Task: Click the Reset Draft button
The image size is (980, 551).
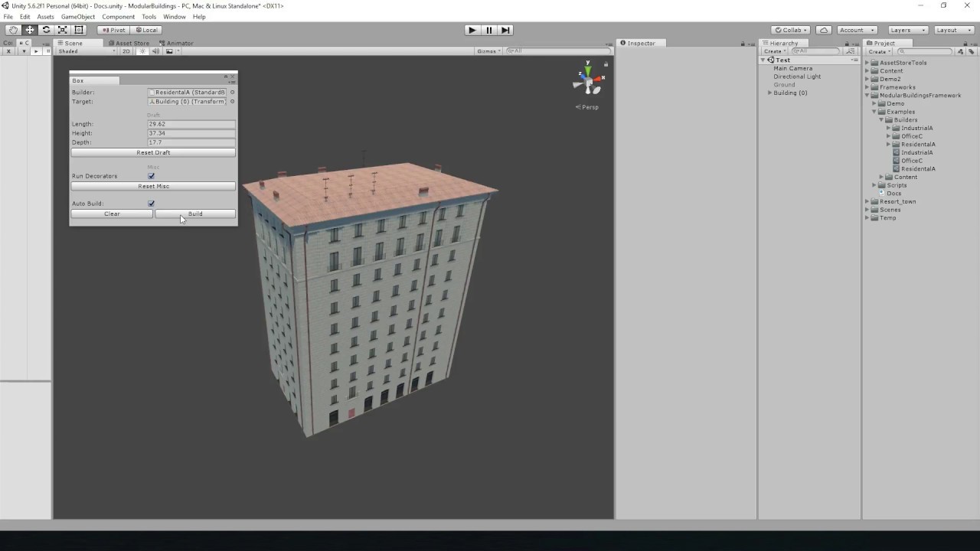Action: click(x=153, y=152)
